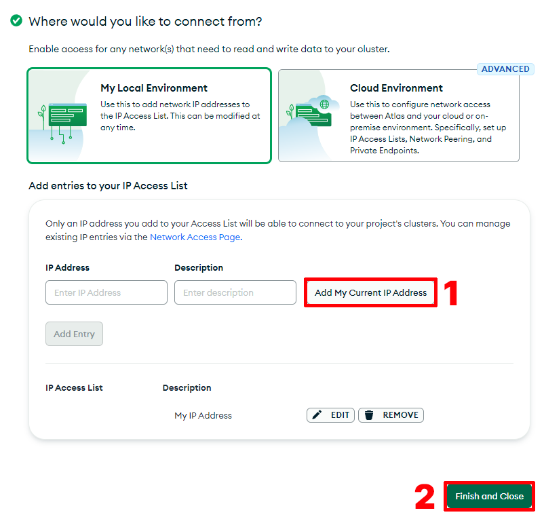Open the Network Access Page link
Image resolution: width=544 pixels, height=519 pixels.
coord(196,237)
